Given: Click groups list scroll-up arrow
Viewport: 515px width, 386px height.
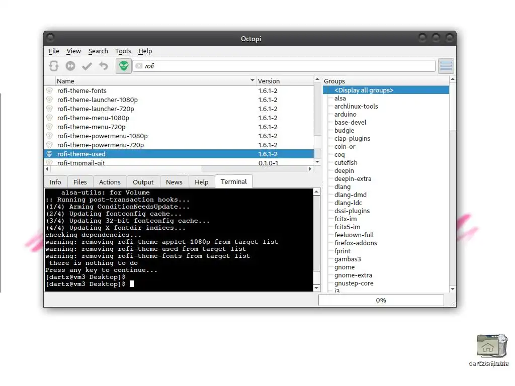Looking at the screenshot, I should (x=453, y=79).
